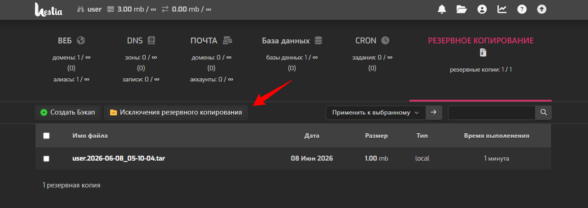Click the алиасы: 1 / ∞ counter

(72, 79)
